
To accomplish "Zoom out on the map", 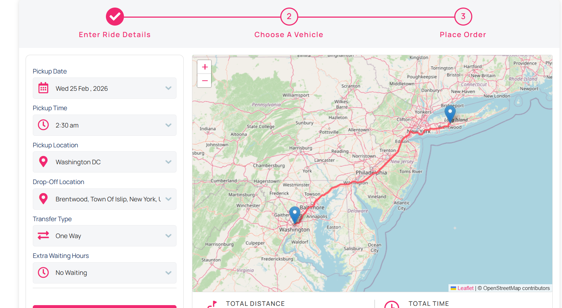I will 205,81.
